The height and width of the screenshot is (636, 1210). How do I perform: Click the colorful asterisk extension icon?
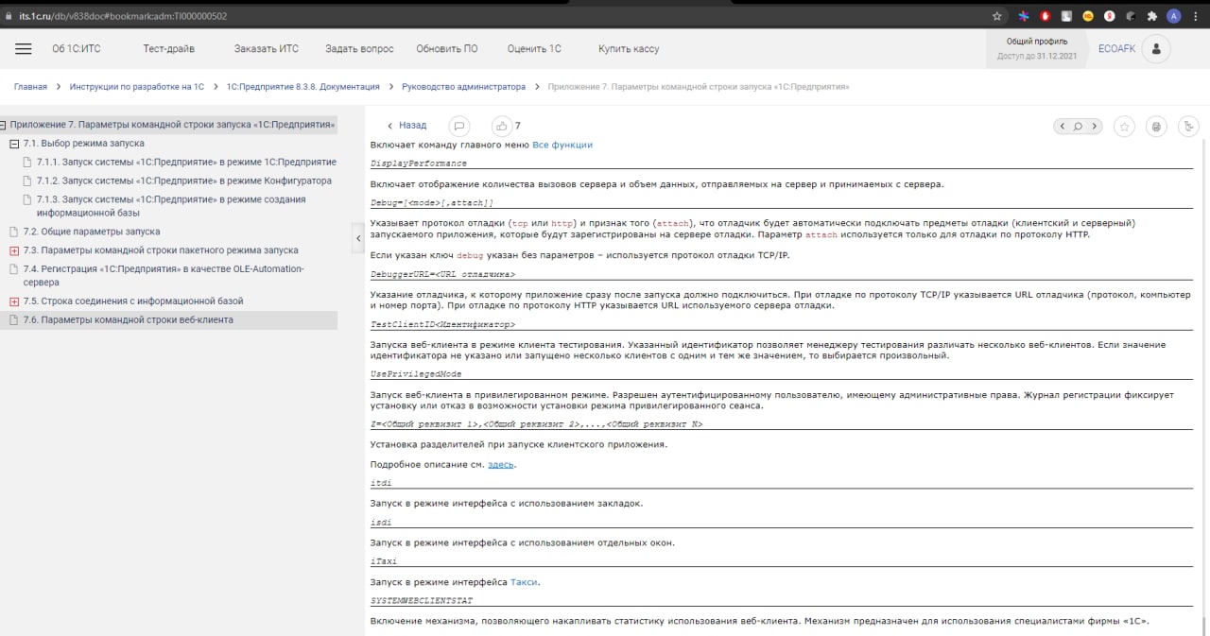coord(1024,16)
